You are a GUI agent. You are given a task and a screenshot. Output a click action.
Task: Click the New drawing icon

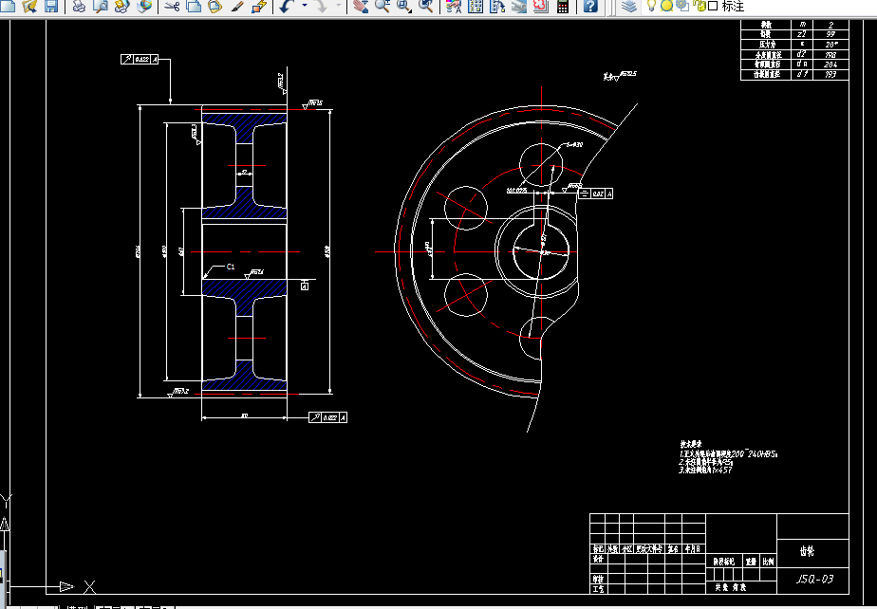pos(8,6)
